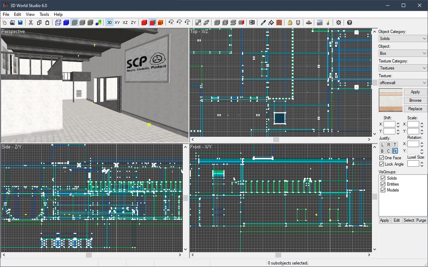Toggle the 3D view button
The width and height of the screenshot is (428, 267).
click(110, 22)
